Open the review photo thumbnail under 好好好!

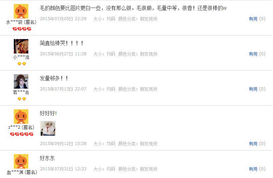tap(48, 128)
